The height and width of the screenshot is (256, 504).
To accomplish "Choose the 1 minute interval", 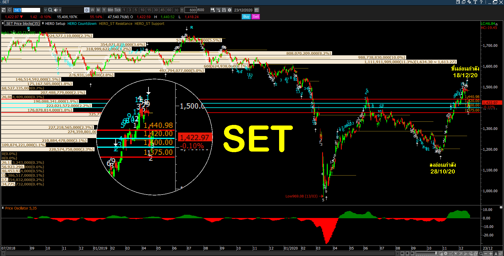I will tap(124, 10).
